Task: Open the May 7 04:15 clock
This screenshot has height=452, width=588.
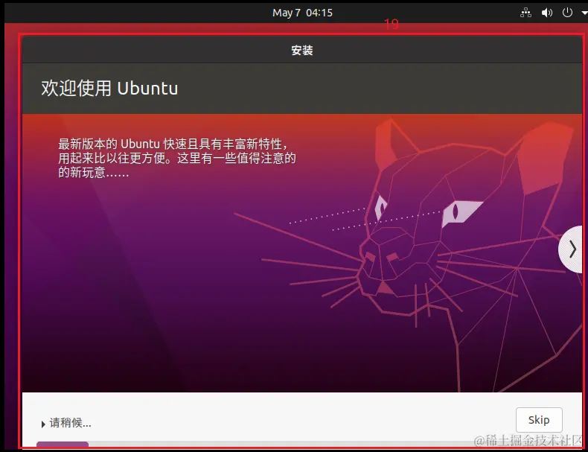Action: point(302,13)
